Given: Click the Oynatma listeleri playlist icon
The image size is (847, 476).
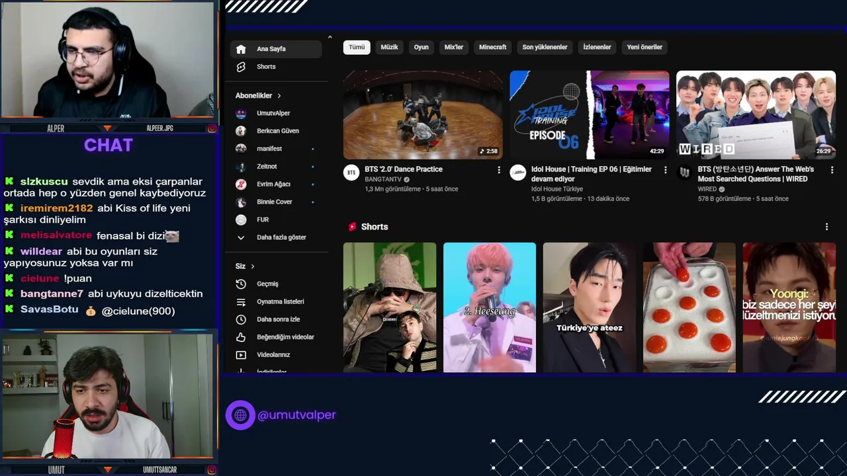Looking at the screenshot, I should [241, 301].
